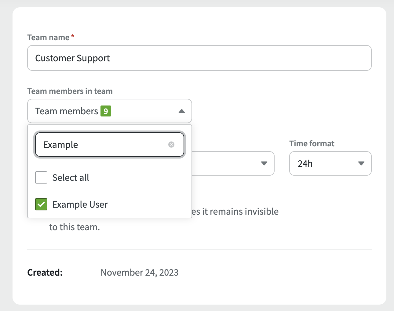
Task: Click the 24h dropdown caret icon
Action: tap(361, 164)
